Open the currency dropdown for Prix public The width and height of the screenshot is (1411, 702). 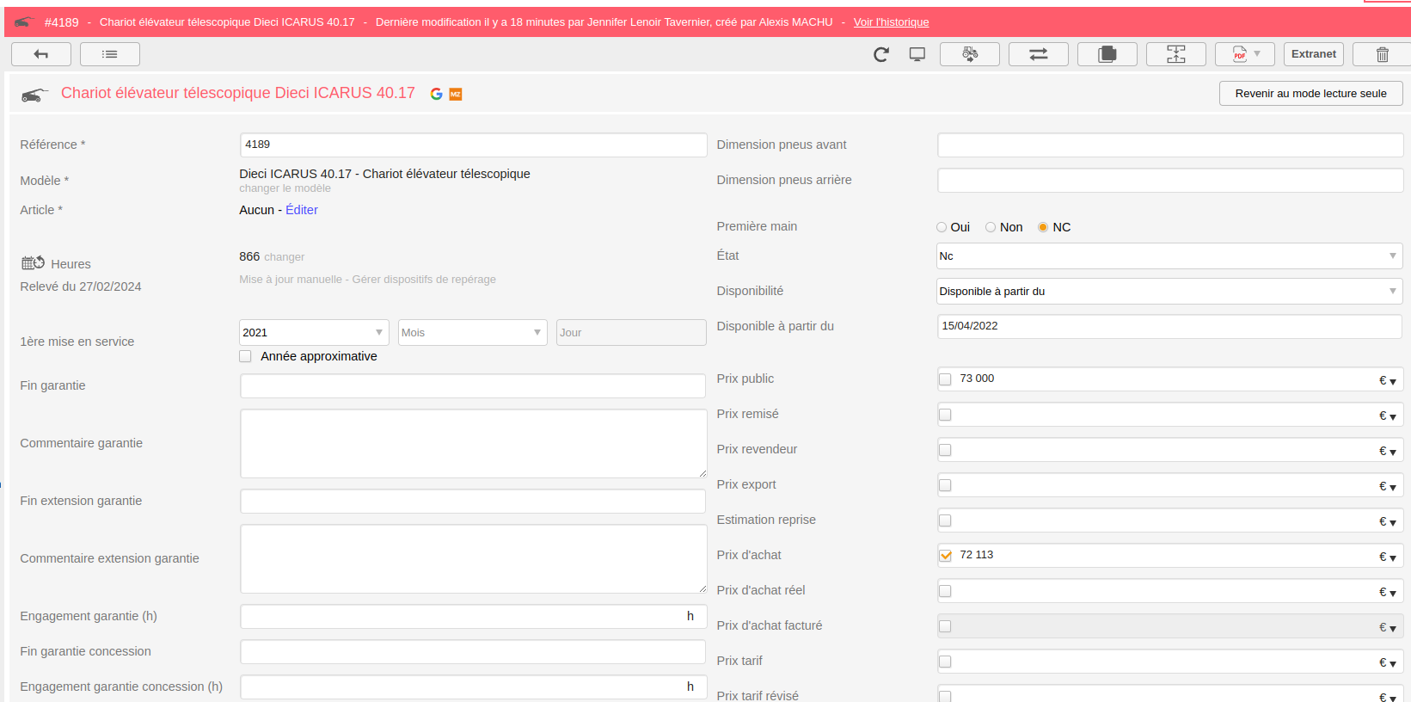1388,380
